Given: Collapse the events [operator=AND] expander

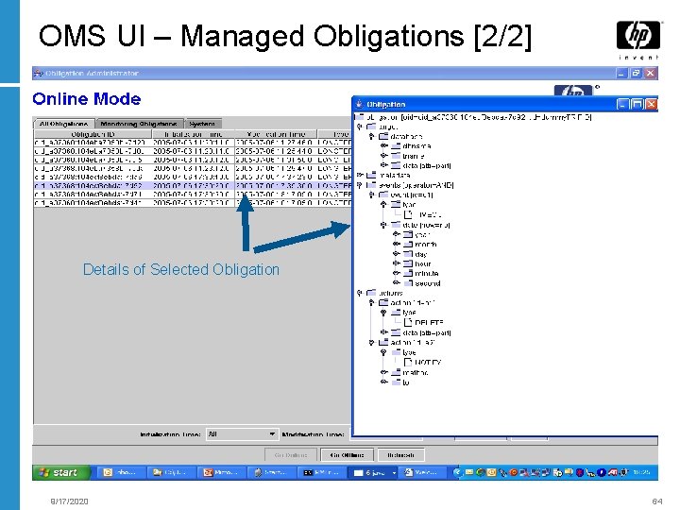Looking at the screenshot, I should click(x=359, y=185).
